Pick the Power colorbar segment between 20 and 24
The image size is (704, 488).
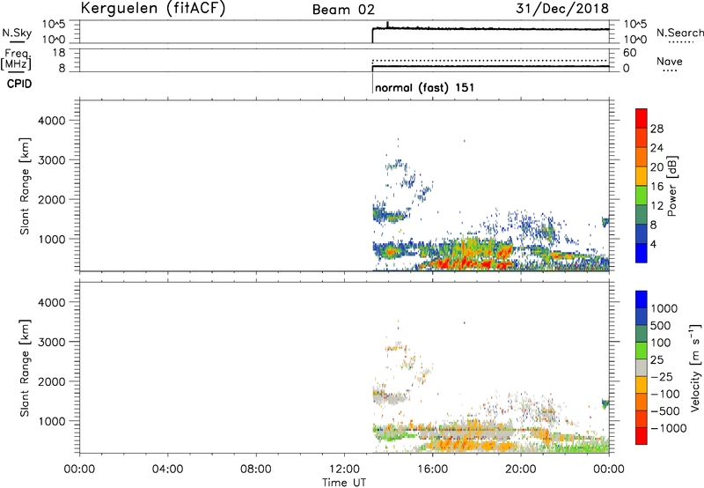(642, 158)
